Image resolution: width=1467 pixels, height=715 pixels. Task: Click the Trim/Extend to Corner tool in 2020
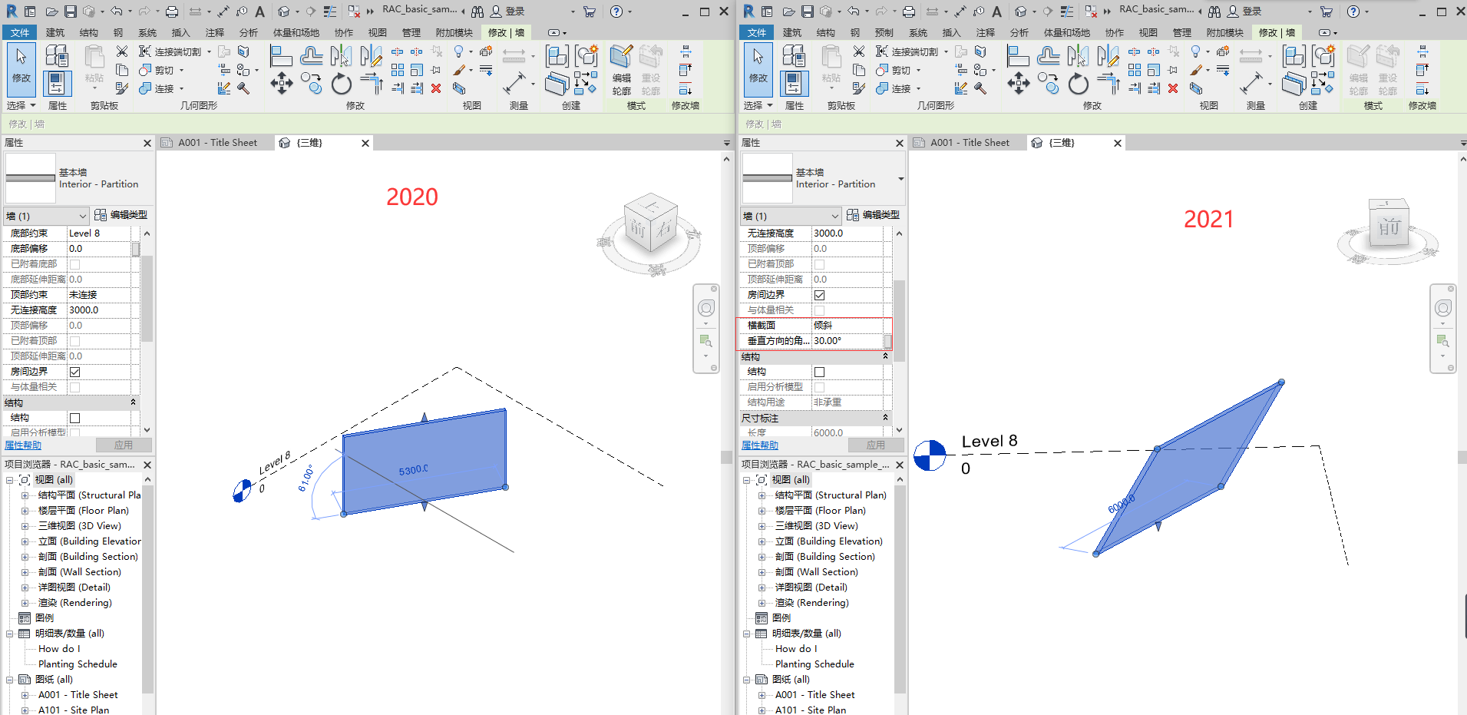(371, 83)
